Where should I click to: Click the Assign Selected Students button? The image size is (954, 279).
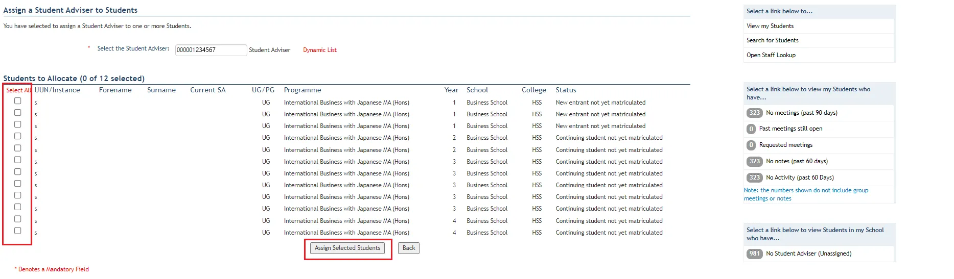[347, 248]
